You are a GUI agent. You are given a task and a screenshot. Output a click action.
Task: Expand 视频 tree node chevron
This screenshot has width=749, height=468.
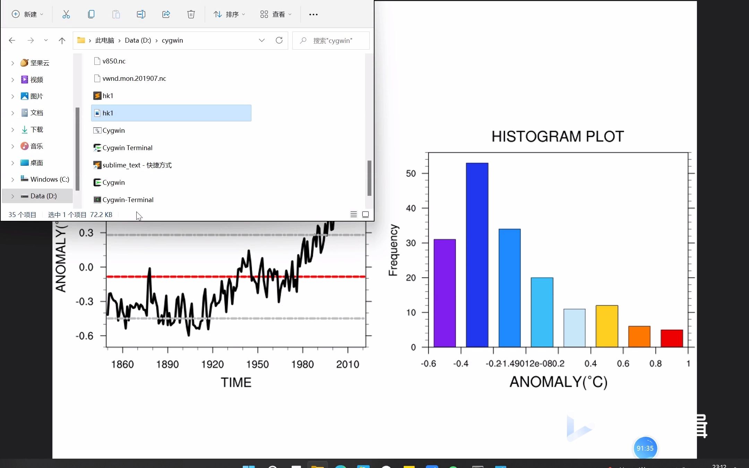point(12,80)
